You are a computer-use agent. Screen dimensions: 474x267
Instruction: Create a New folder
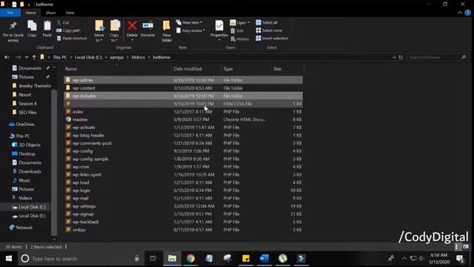pyautogui.click(x=167, y=31)
